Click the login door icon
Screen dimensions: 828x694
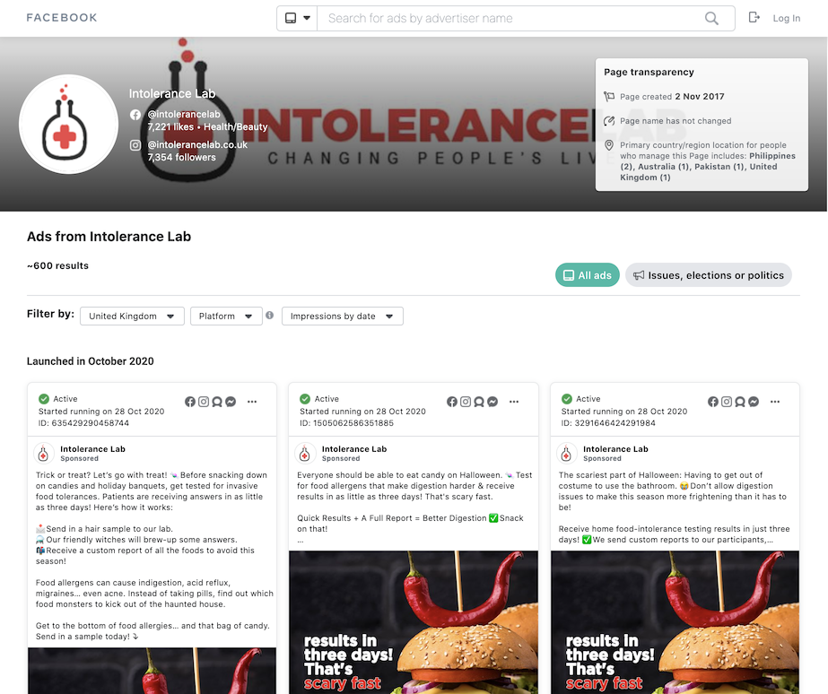[x=754, y=17]
